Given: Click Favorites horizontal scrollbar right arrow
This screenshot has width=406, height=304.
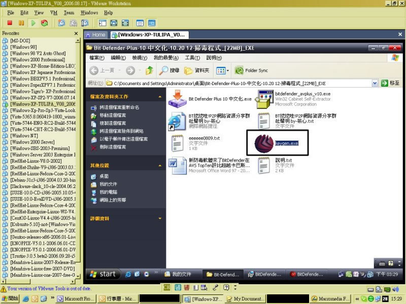Looking at the screenshot, I should click(x=73, y=282).
